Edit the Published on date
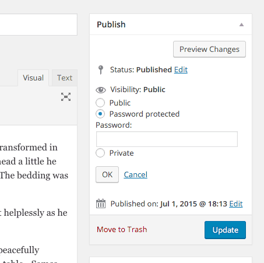 click(x=236, y=204)
